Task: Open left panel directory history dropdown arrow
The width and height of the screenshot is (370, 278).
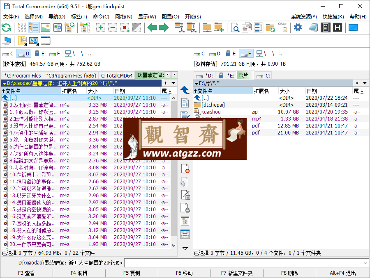Action: [x=173, y=83]
